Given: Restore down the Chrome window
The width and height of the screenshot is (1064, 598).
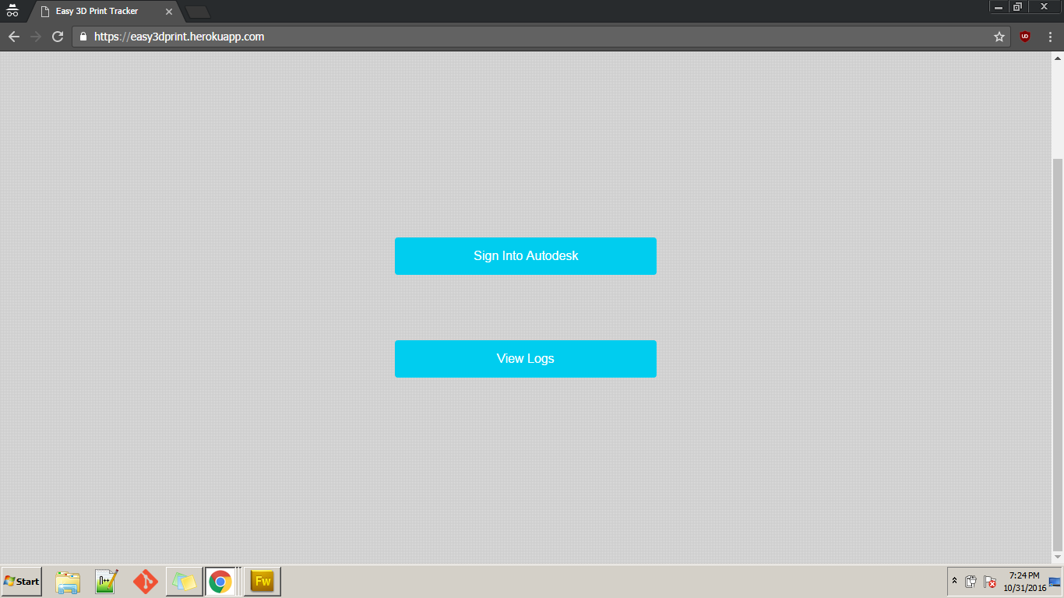Looking at the screenshot, I should point(1017,7).
